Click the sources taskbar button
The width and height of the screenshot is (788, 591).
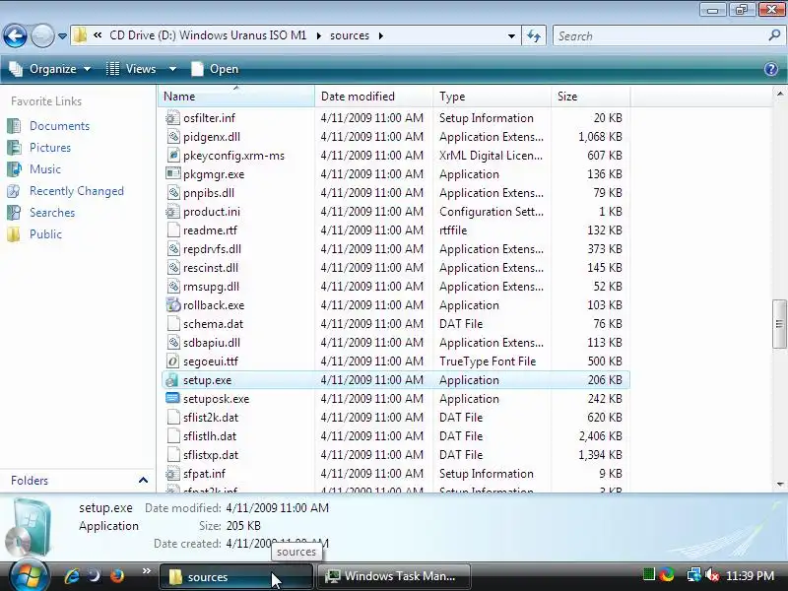[x=236, y=576]
